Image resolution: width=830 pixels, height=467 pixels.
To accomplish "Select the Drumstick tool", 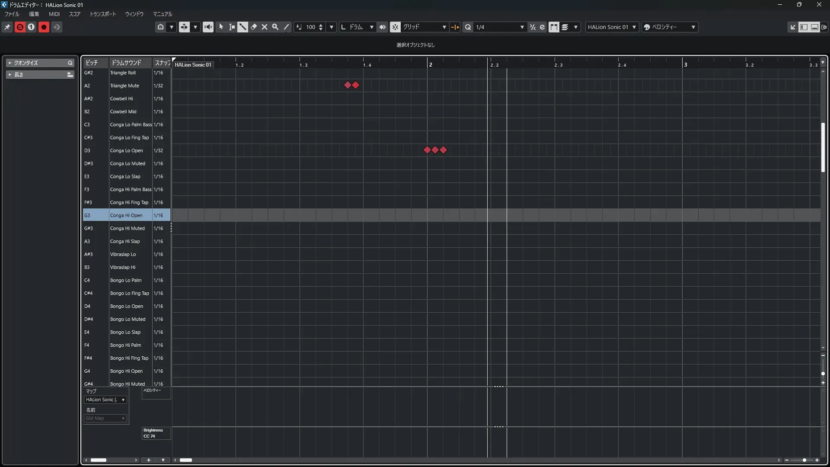I will (243, 27).
